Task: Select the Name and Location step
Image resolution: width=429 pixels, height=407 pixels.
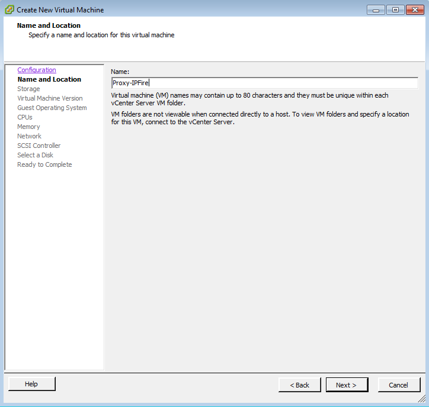Action: click(x=49, y=79)
